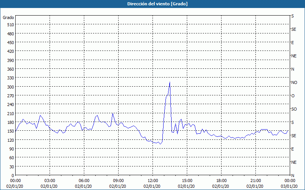Click the 510 value on the left axis
The image size is (305, 190).
pos(11,25)
